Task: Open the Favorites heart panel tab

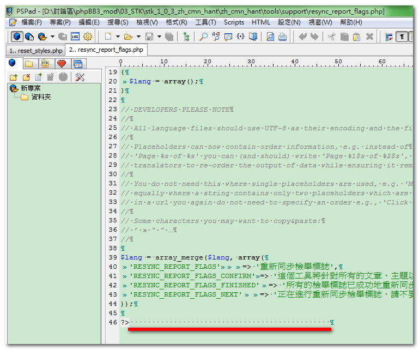Action: point(61,63)
